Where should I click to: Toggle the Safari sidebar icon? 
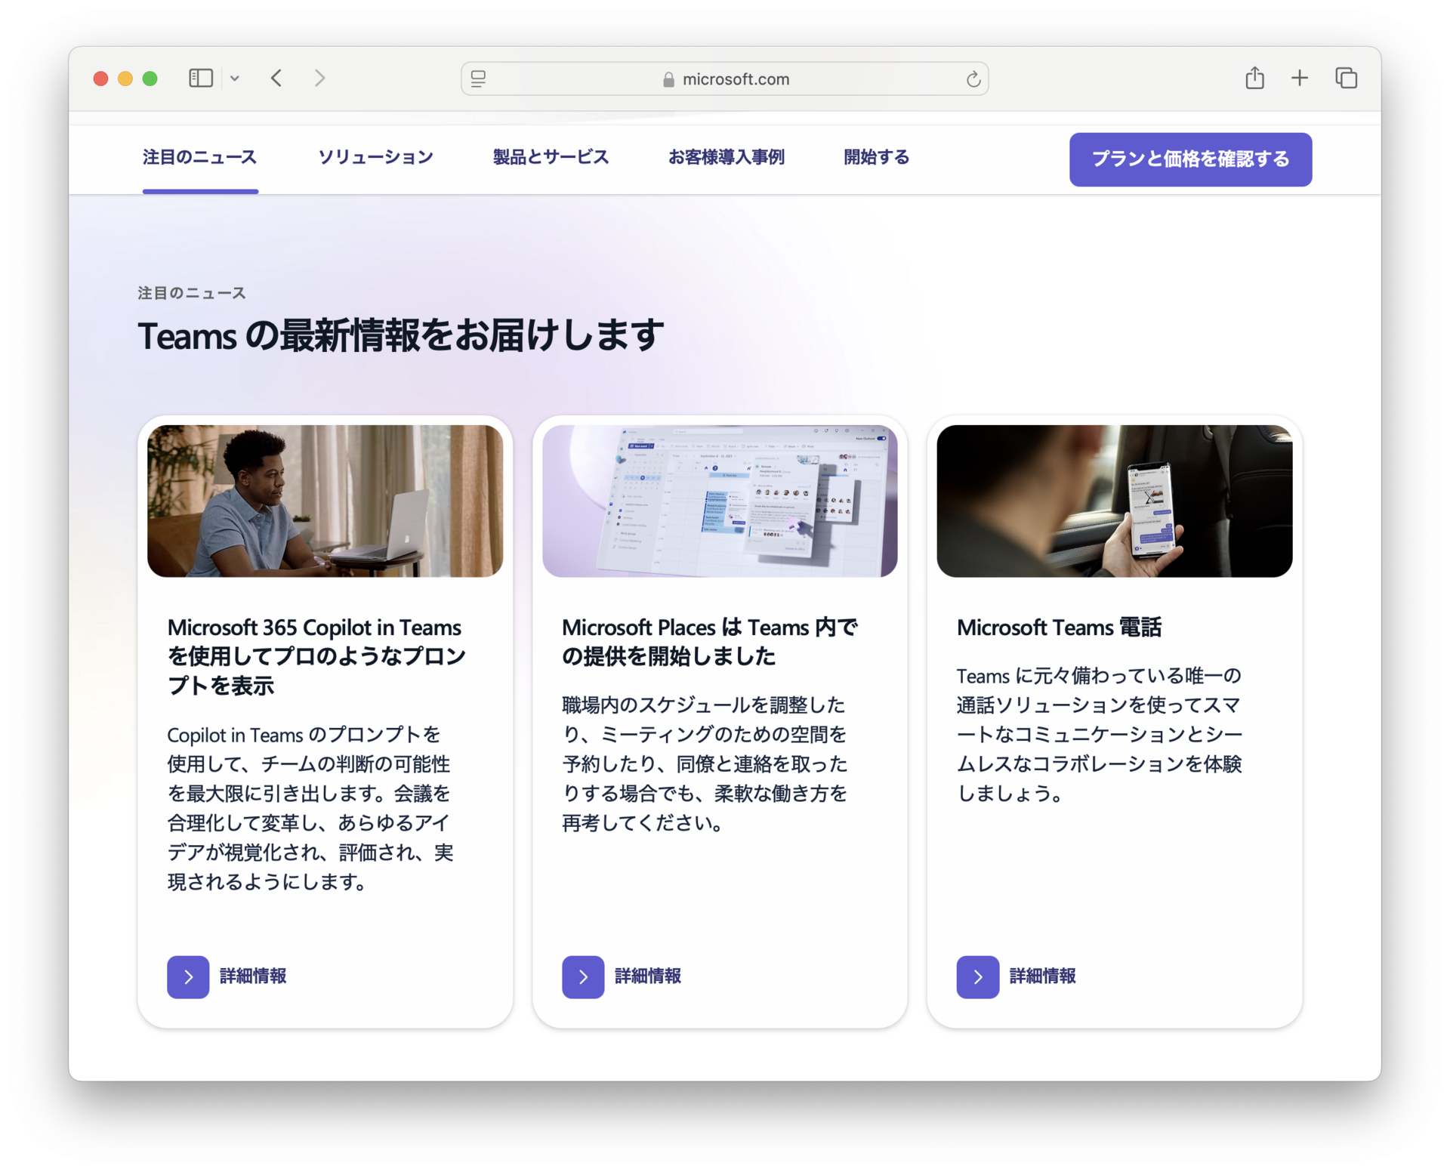[x=200, y=78]
